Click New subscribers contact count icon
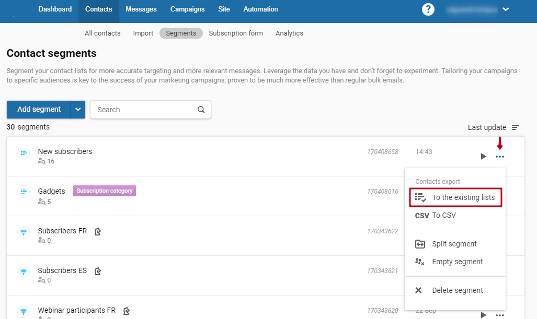The height and width of the screenshot is (319, 537). [x=42, y=161]
